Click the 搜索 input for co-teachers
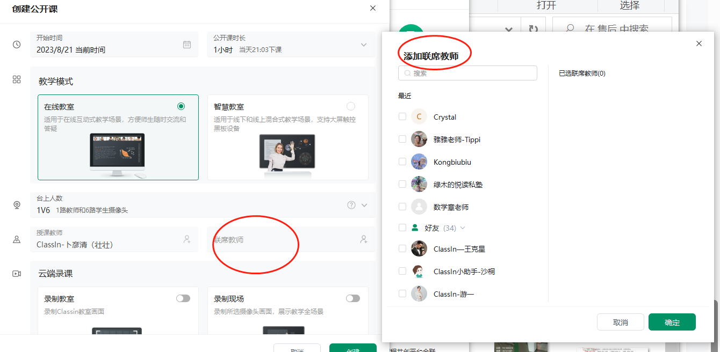Screen dimensions: 720x352 (467, 73)
